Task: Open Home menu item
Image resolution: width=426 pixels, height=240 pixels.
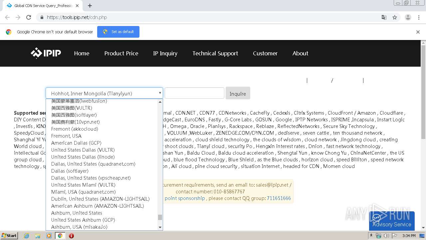Action: point(82,53)
